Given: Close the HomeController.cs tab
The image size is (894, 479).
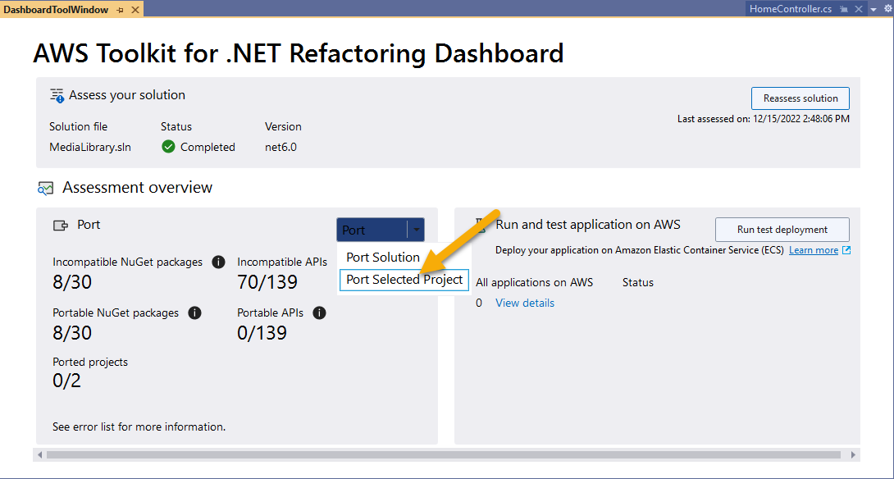Looking at the screenshot, I should pyautogui.click(x=859, y=10).
